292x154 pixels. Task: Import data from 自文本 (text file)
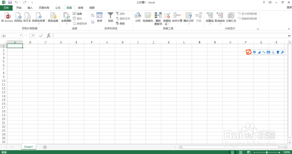27,17
